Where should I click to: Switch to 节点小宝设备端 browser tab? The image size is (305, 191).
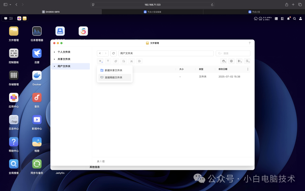coord(152,12)
